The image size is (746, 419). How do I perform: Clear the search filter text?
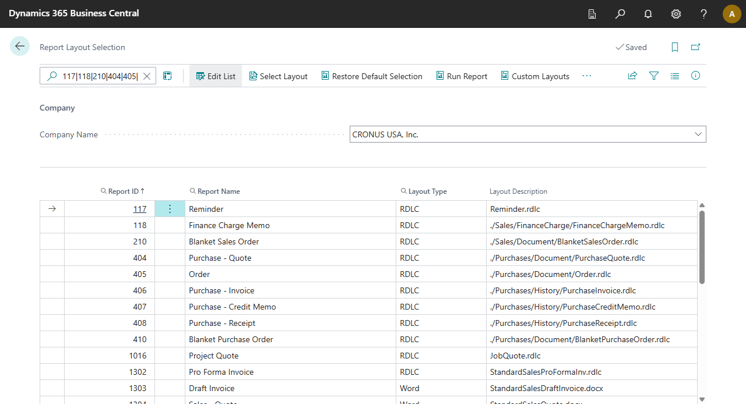(147, 76)
